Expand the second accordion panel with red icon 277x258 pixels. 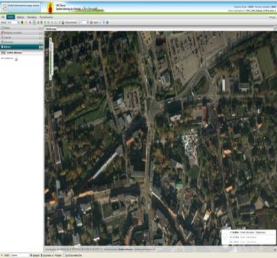[x=22, y=33]
